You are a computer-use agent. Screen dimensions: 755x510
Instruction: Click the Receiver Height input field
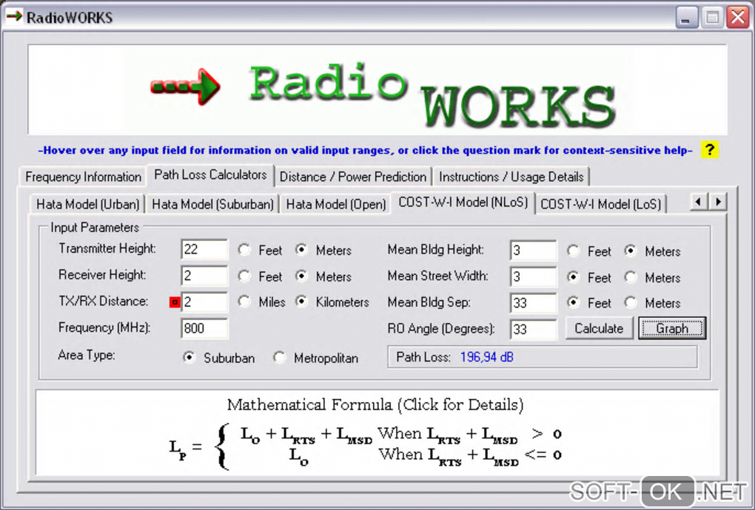coord(204,276)
